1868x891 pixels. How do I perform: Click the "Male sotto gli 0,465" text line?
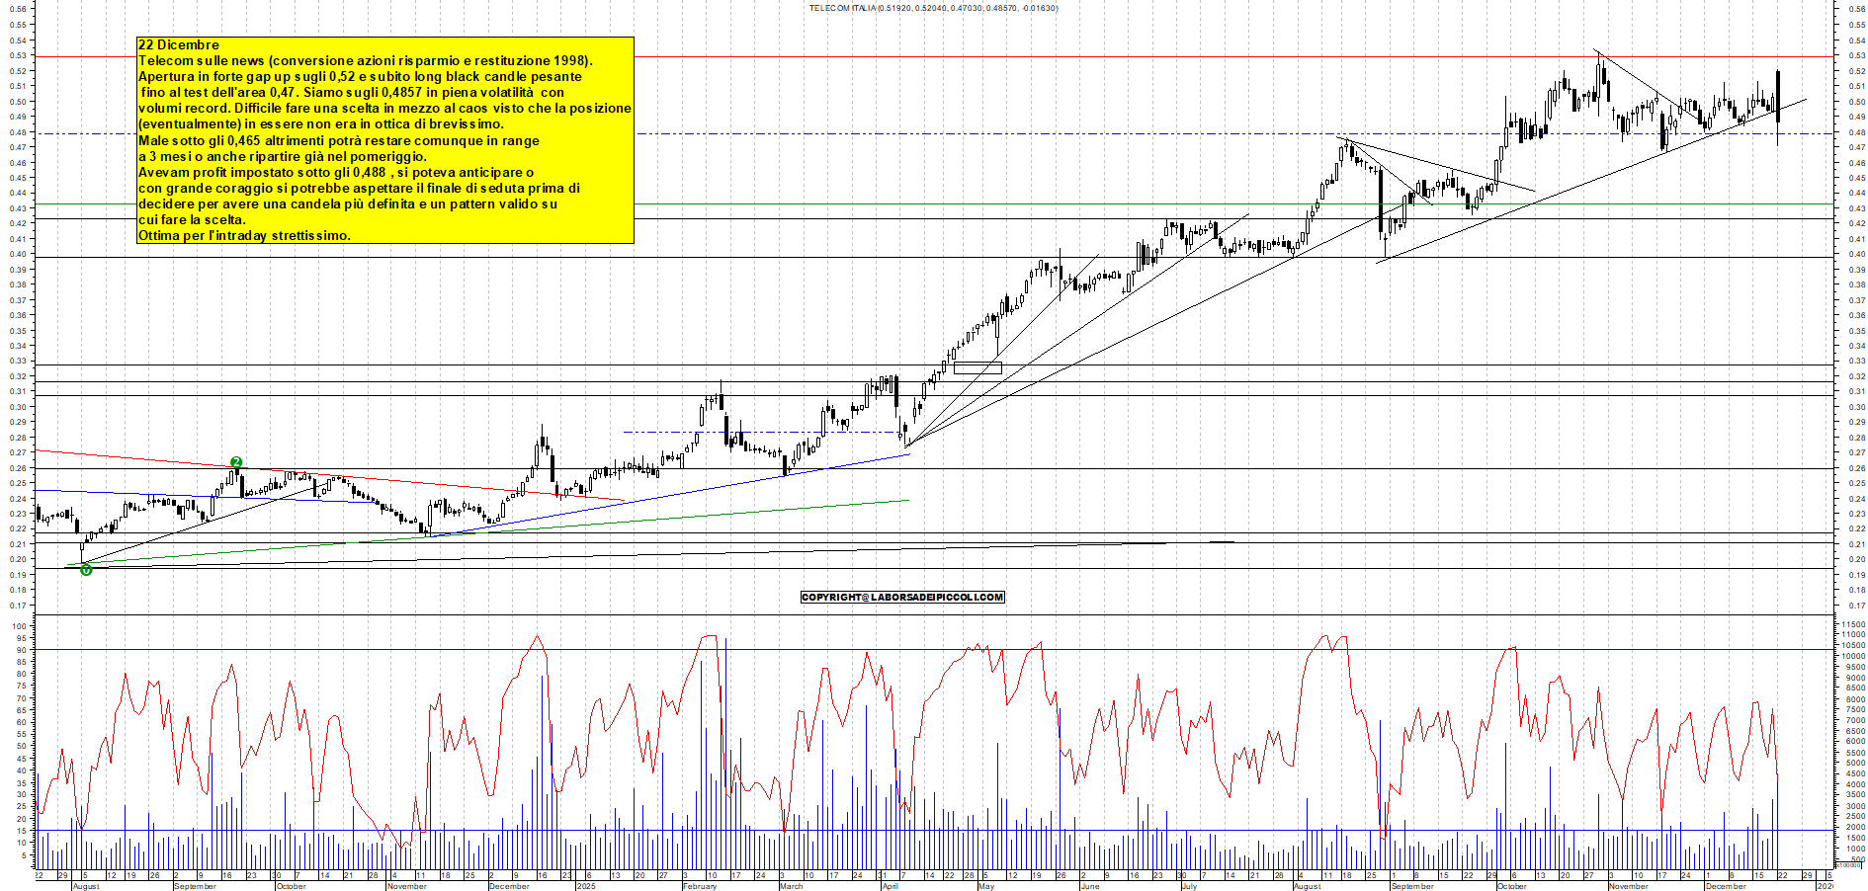pos(338,140)
